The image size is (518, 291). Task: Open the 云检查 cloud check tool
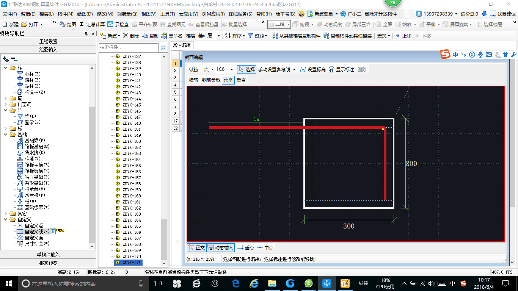118,24
